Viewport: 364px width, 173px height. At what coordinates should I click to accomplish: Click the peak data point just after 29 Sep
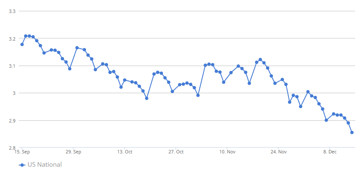coord(77,48)
